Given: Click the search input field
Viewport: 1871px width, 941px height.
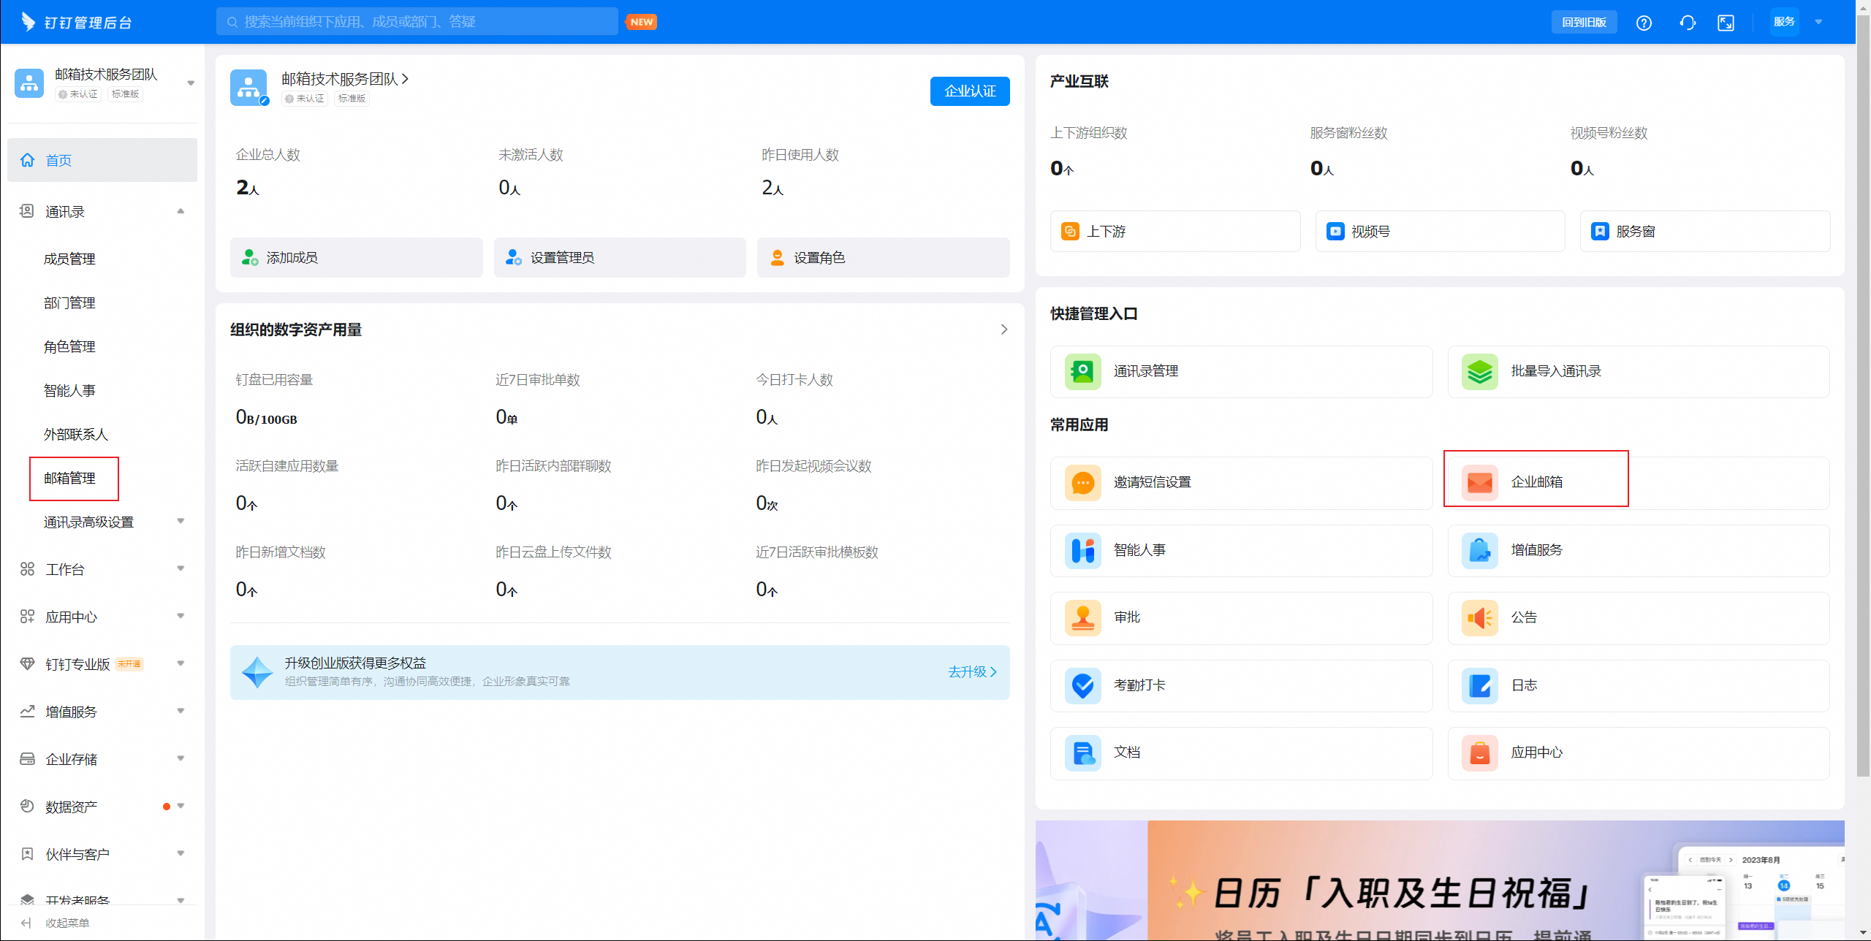Looking at the screenshot, I should (417, 21).
